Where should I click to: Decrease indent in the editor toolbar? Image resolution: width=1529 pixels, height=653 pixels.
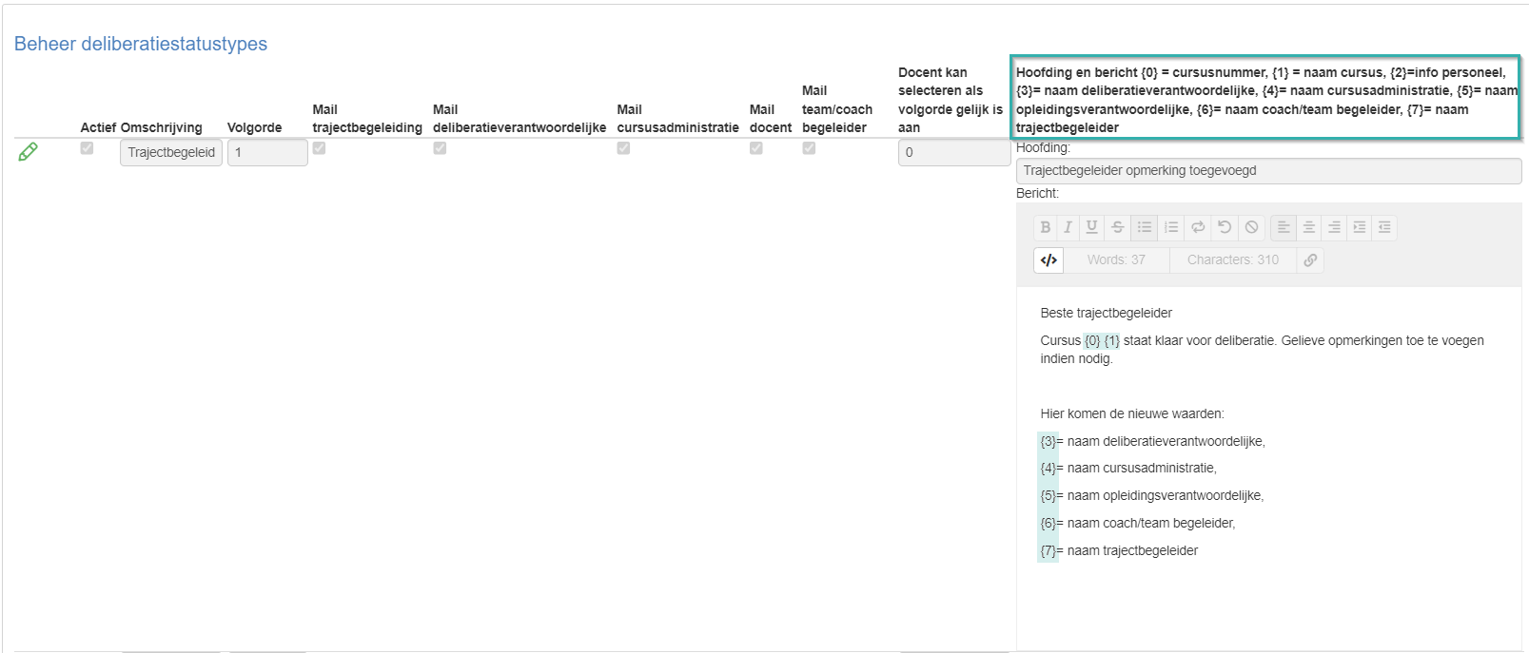(x=1384, y=227)
